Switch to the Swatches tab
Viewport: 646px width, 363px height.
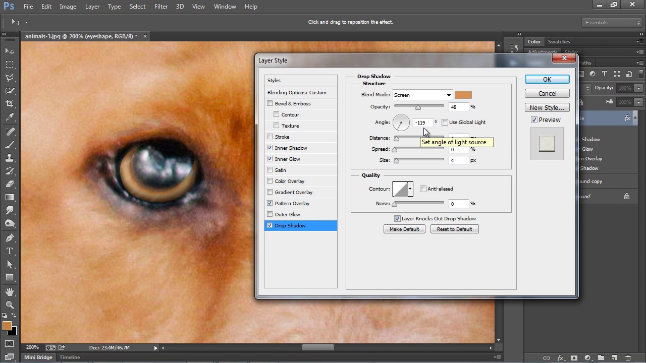click(x=559, y=42)
